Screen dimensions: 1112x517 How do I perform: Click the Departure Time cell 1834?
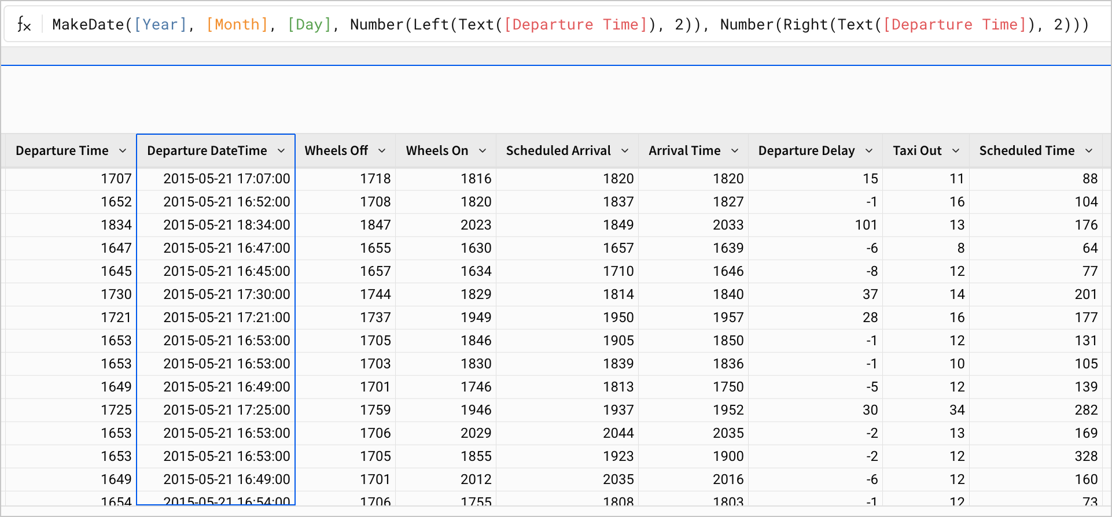point(116,225)
